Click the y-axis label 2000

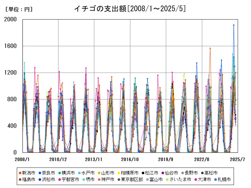pyautogui.click(x=10, y=19)
